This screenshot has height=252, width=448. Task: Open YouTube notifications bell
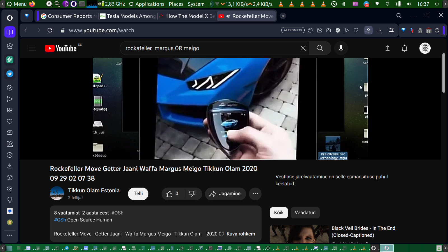pyautogui.click(x=404, y=48)
